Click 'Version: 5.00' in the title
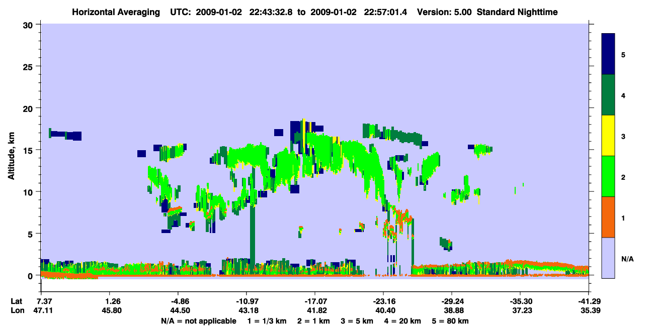The height and width of the screenshot is (335, 654). click(444, 12)
